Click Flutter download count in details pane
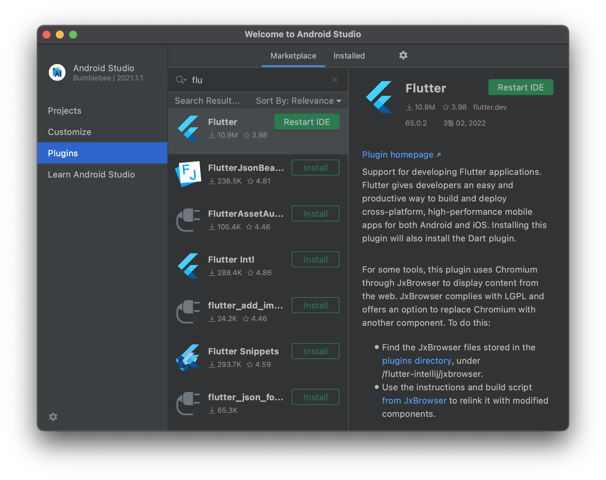The height and width of the screenshot is (480, 606). pyautogui.click(x=421, y=107)
